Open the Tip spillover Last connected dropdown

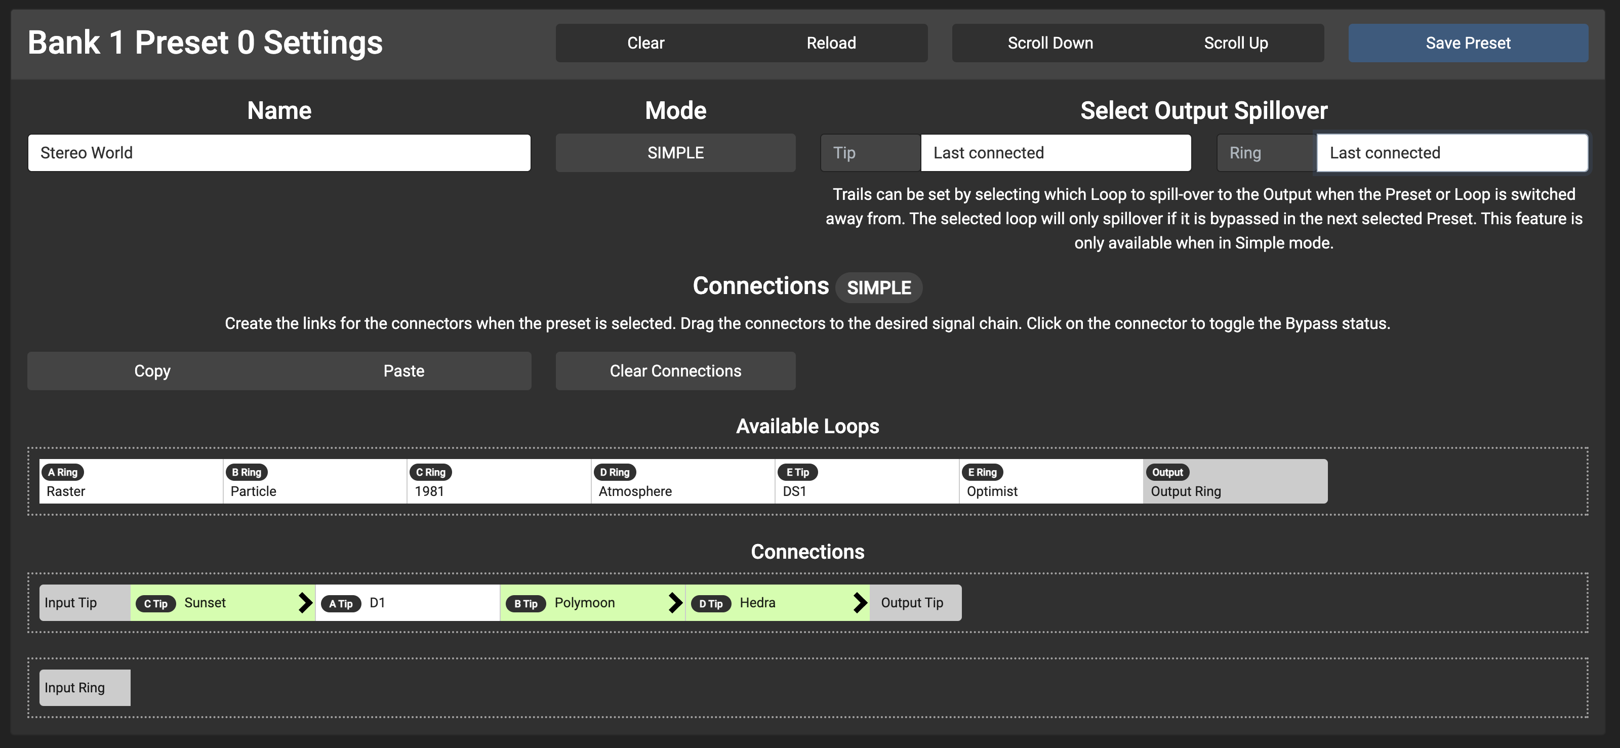[1055, 153]
